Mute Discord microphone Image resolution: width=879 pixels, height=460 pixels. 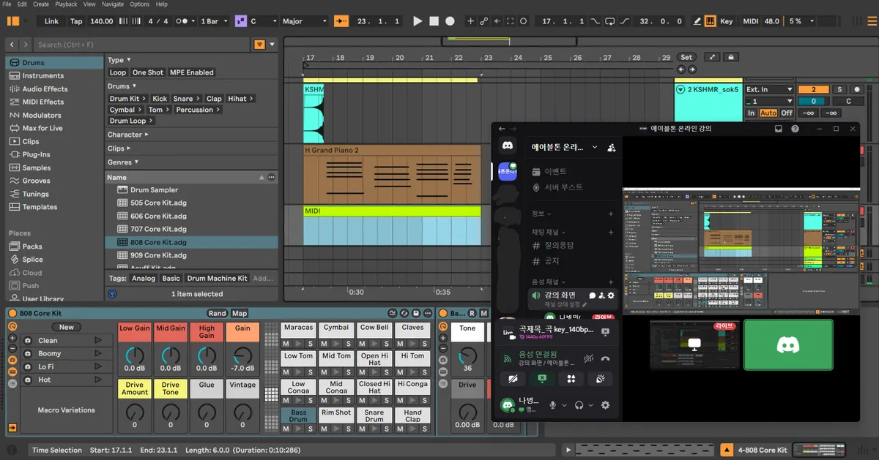click(554, 405)
